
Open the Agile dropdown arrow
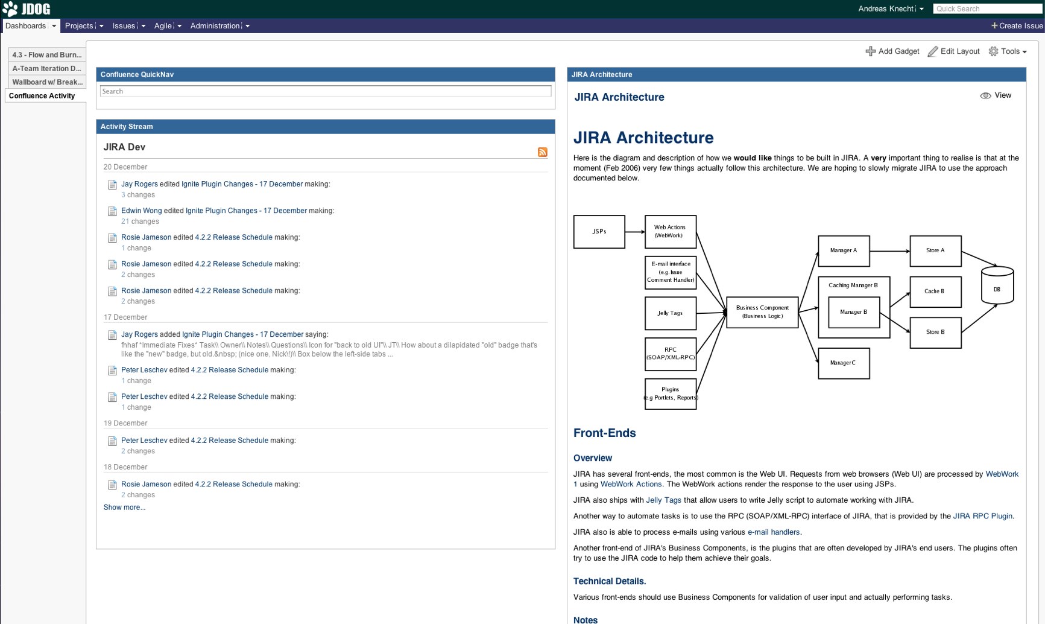(x=179, y=26)
